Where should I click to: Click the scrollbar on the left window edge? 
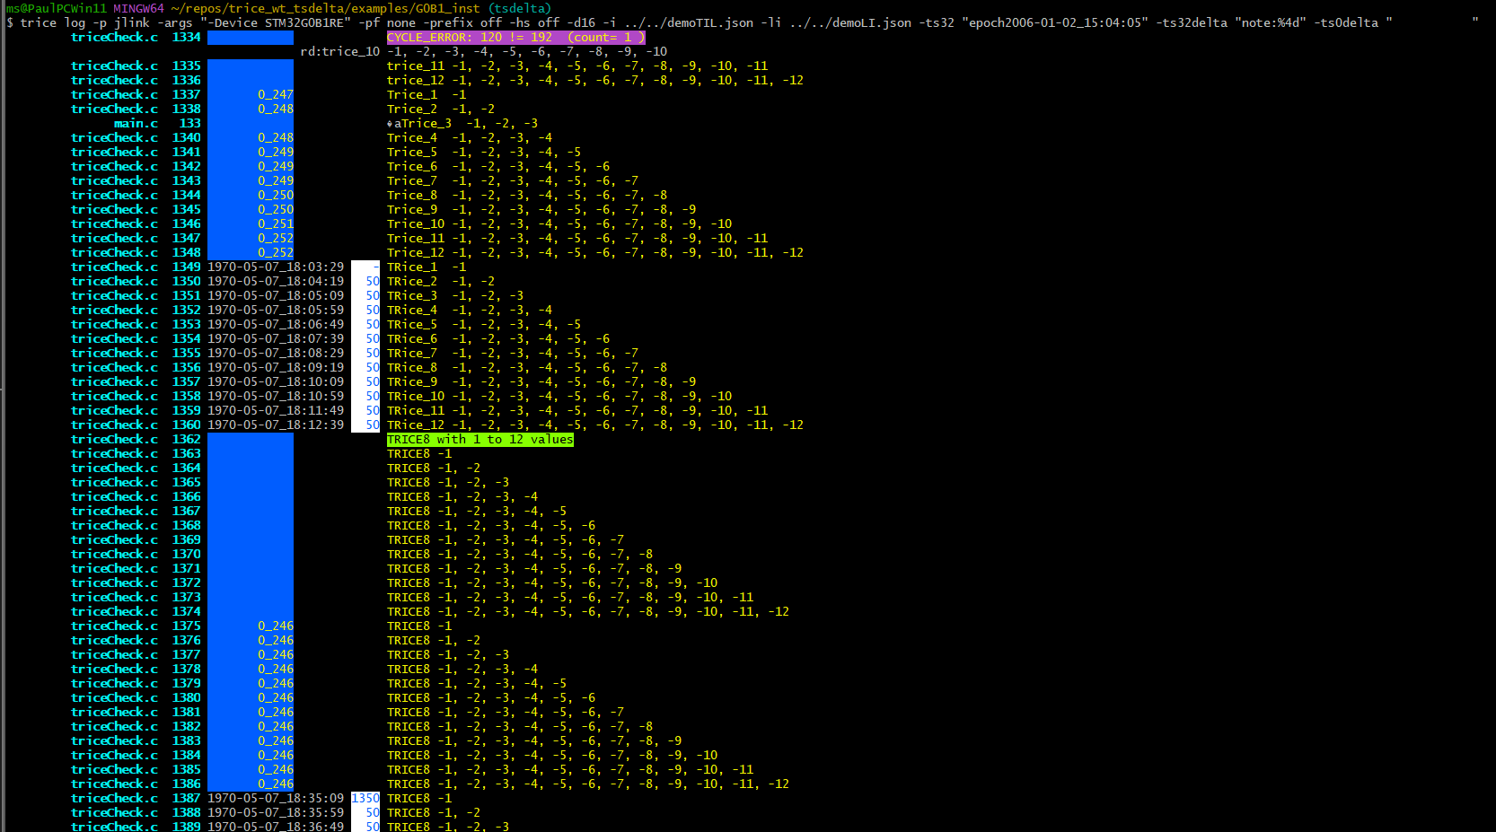[x=3, y=413]
